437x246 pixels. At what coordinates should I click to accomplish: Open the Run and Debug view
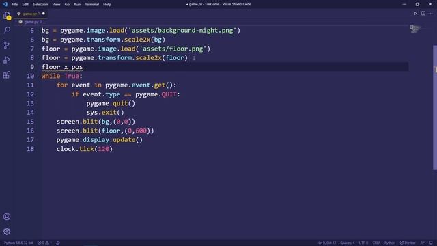(7, 60)
